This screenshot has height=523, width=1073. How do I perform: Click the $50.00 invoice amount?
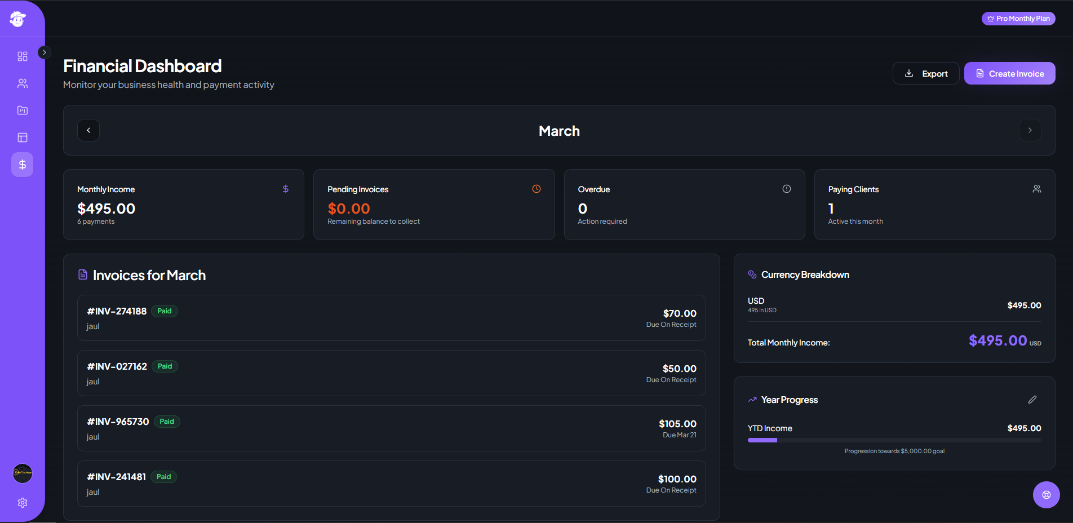pos(680,369)
